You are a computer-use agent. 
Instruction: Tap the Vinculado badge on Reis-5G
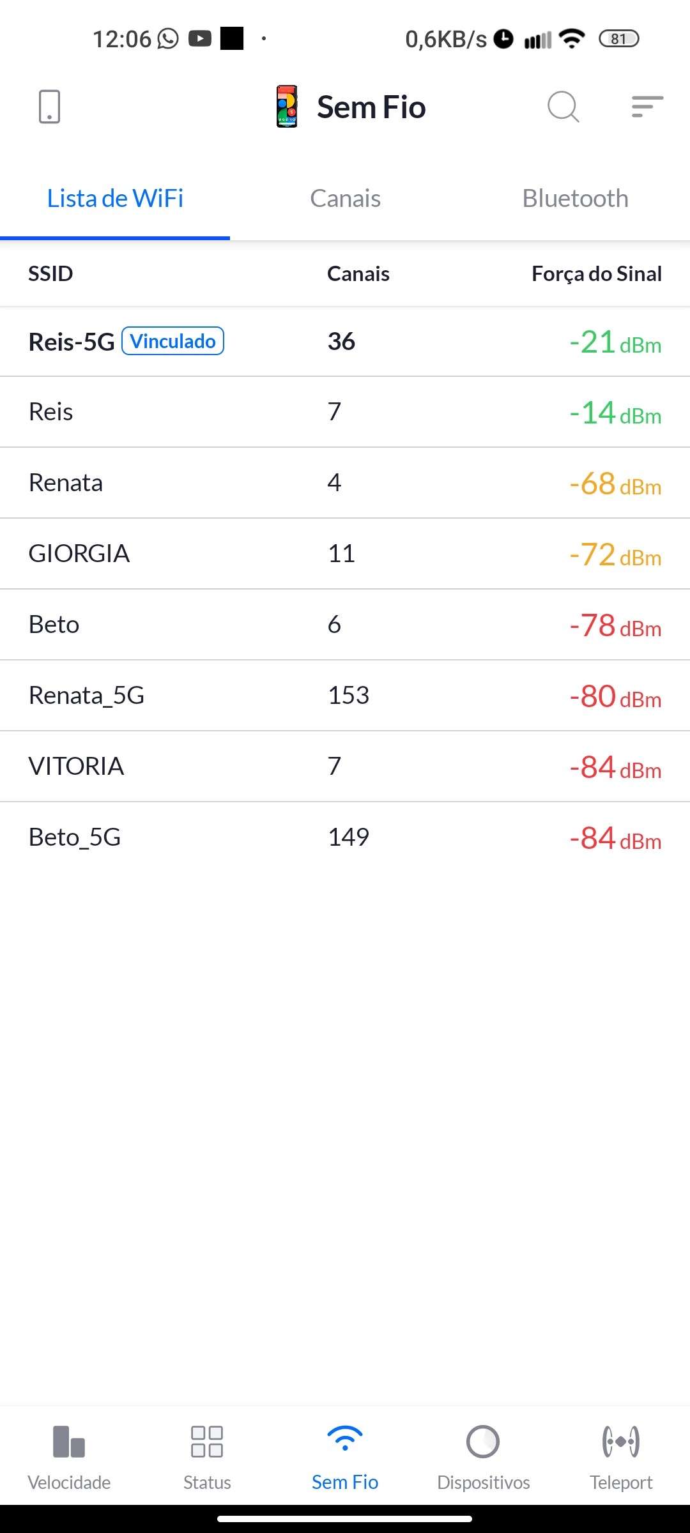[172, 341]
